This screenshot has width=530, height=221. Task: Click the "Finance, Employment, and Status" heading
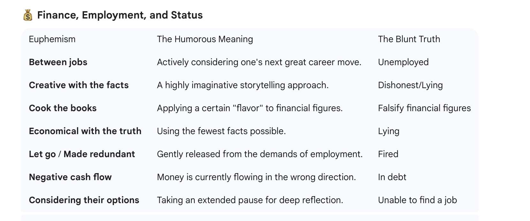click(x=120, y=15)
